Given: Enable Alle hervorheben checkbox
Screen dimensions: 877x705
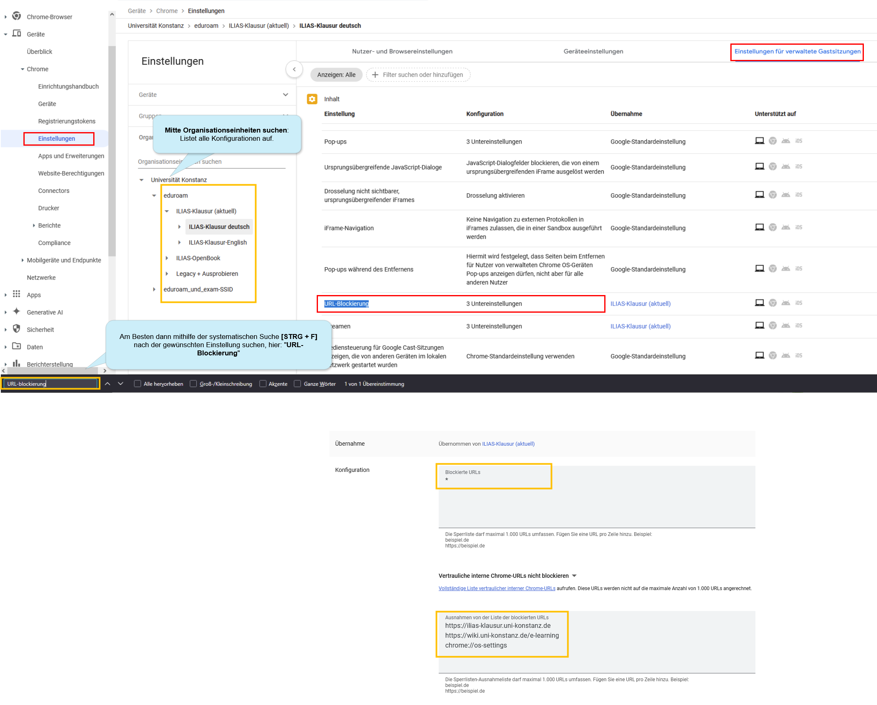Looking at the screenshot, I should coord(138,384).
